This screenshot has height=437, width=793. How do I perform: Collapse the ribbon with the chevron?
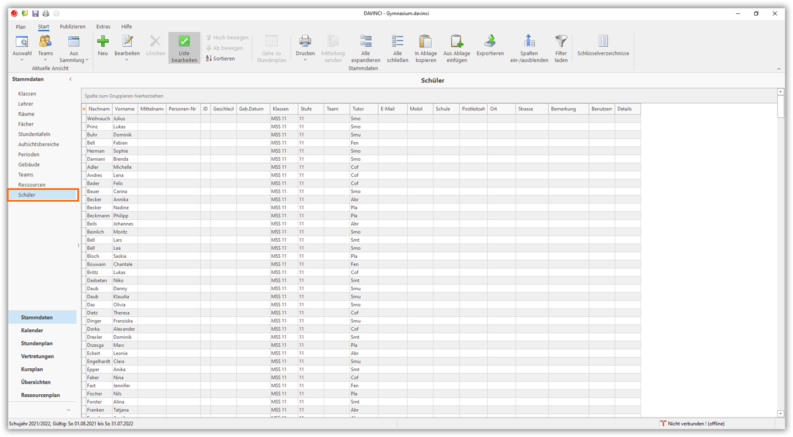[779, 69]
